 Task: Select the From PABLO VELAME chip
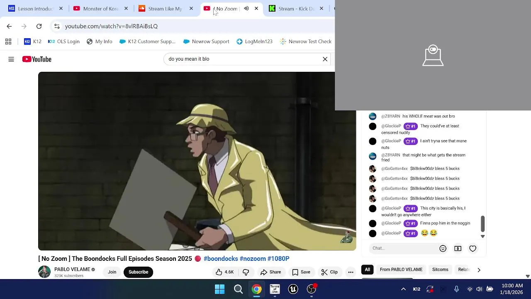pyautogui.click(x=401, y=270)
